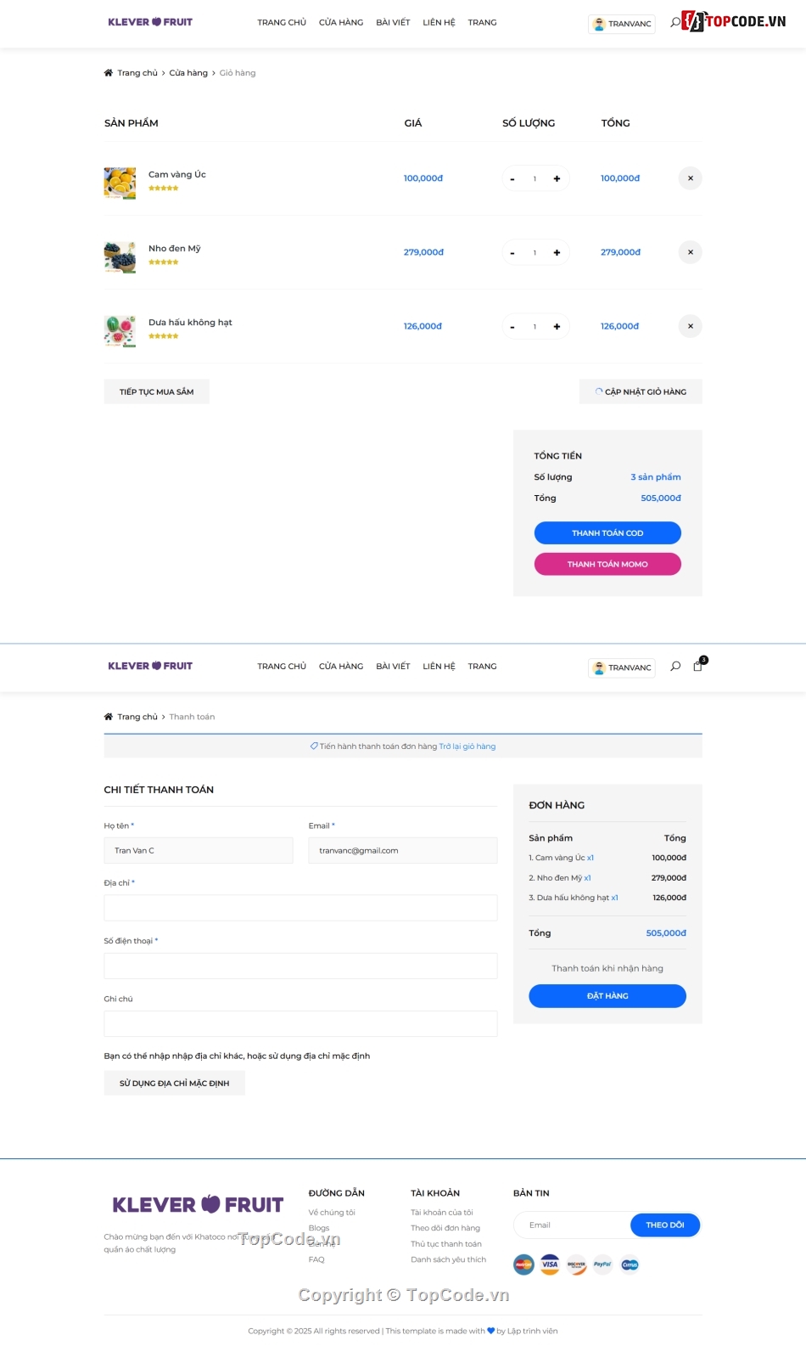The image size is (806, 1363).
Task: Click the home icon in the breadcrumb
Action: (108, 73)
